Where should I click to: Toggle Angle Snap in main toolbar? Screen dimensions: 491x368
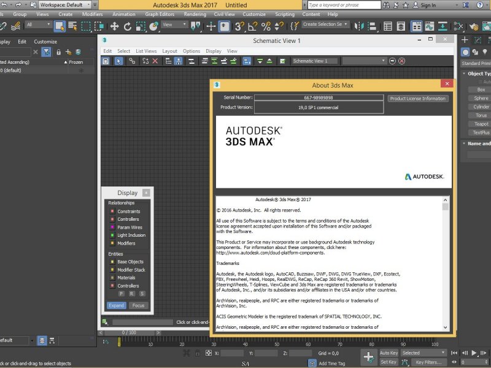[253, 26]
